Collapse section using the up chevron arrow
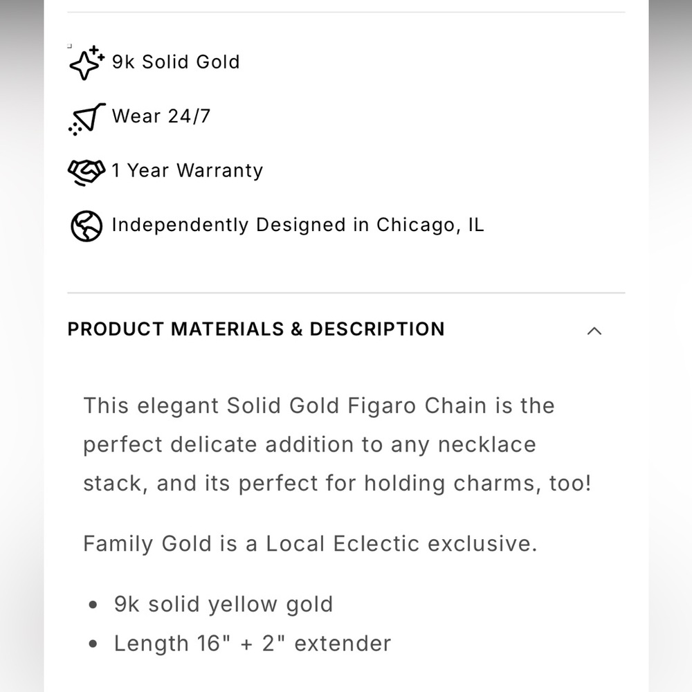This screenshot has height=692, width=692. [594, 331]
